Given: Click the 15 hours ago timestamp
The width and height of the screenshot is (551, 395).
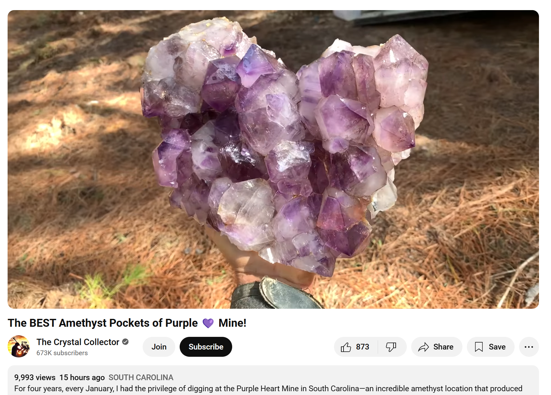Looking at the screenshot, I should [82, 378].
